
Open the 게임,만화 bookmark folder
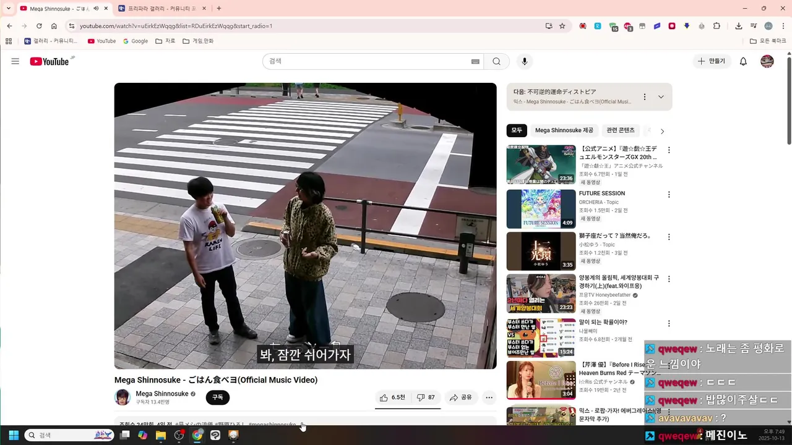(x=198, y=41)
